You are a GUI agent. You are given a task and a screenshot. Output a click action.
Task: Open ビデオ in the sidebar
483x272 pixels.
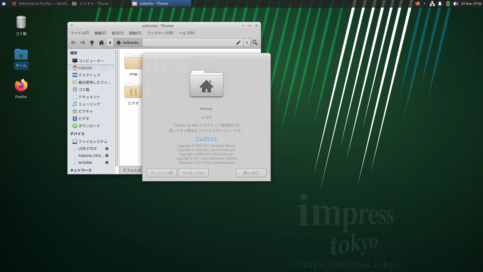pos(91,118)
